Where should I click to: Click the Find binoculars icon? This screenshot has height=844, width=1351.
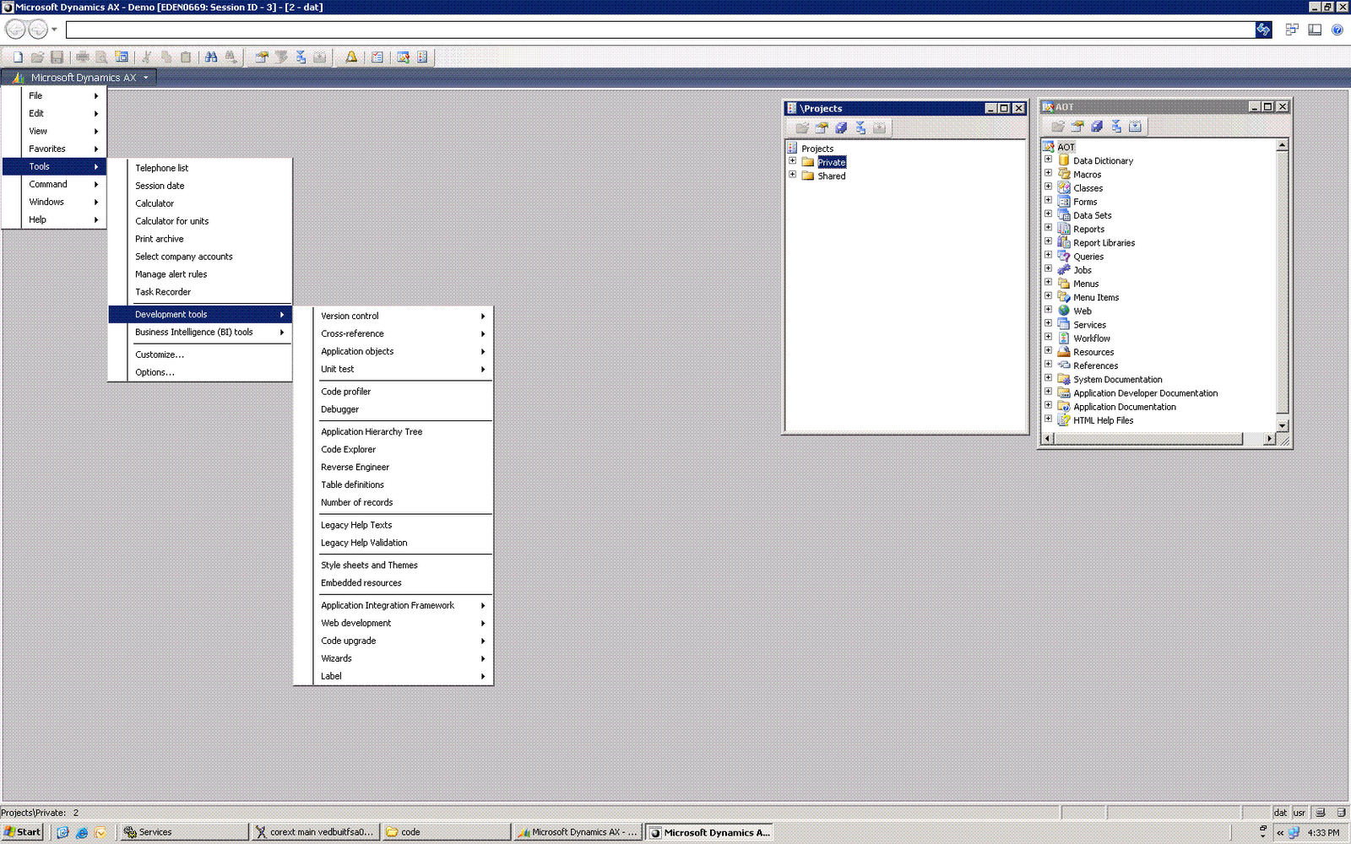(211, 57)
